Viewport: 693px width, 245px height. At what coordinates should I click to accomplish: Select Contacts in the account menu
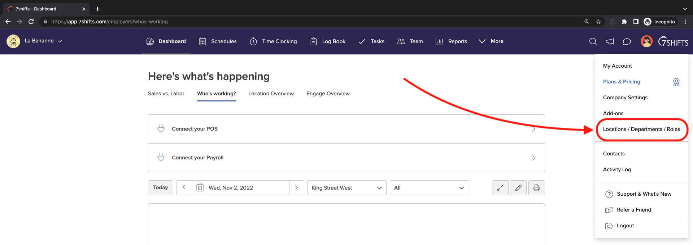(614, 154)
